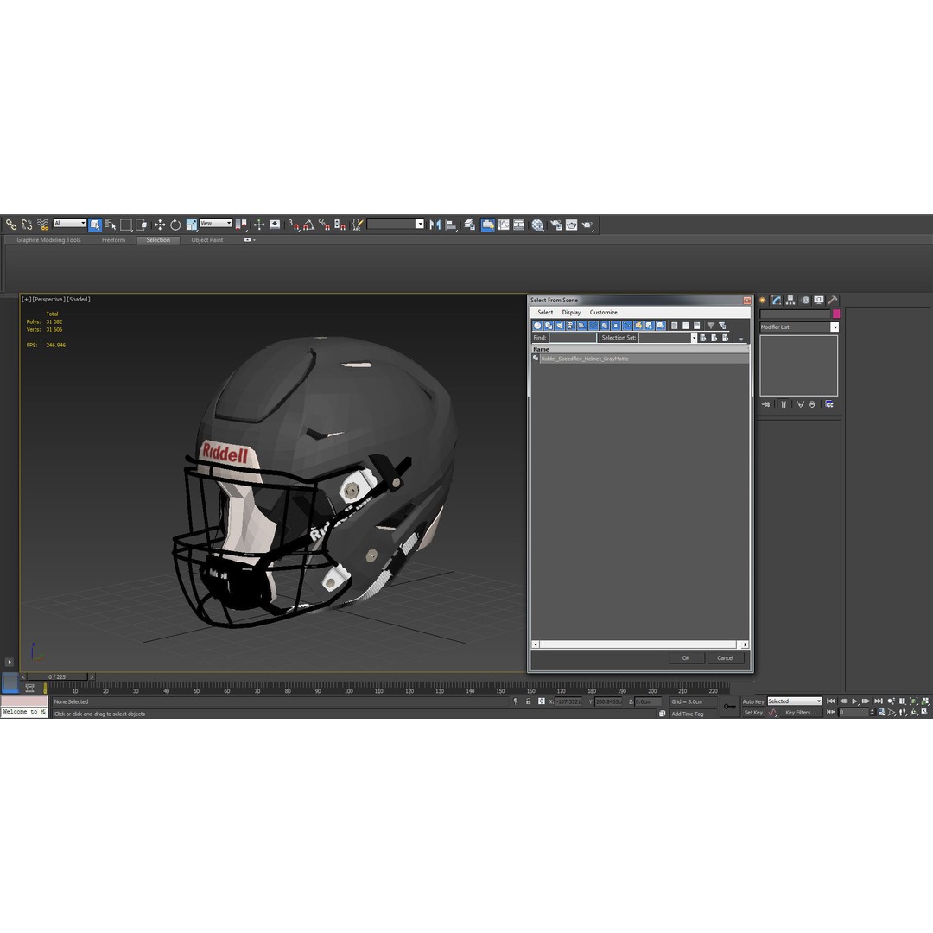Open the Rendered Frame Window
Screen dimensions: 933x933
click(x=571, y=225)
